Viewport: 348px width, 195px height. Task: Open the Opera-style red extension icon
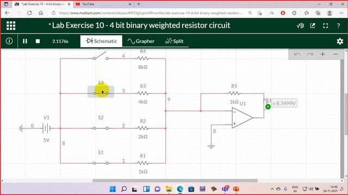pyautogui.click(x=283, y=13)
